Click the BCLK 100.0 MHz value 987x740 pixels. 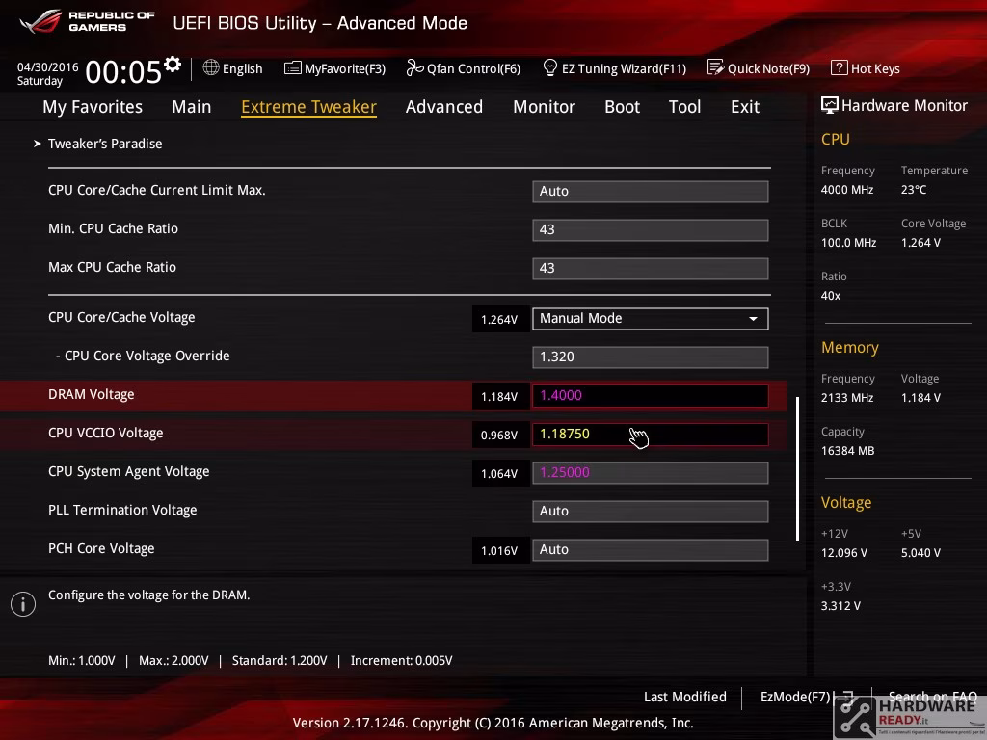tap(848, 242)
